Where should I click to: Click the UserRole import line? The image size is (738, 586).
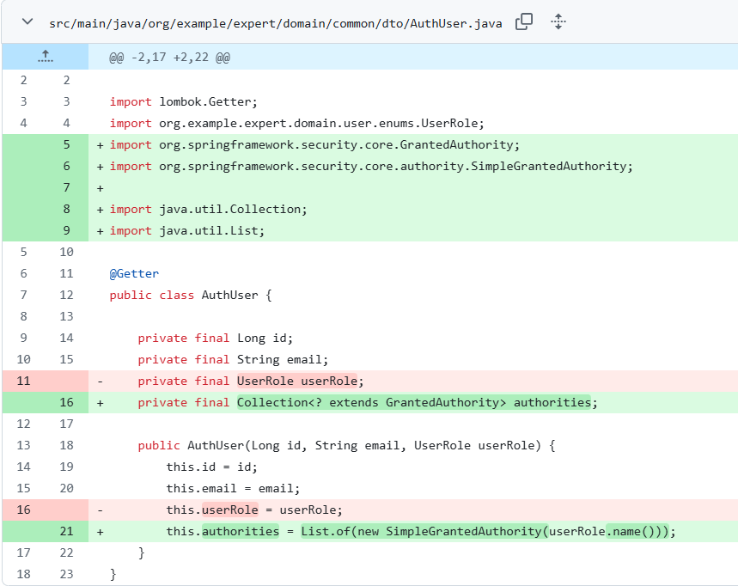click(x=296, y=124)
